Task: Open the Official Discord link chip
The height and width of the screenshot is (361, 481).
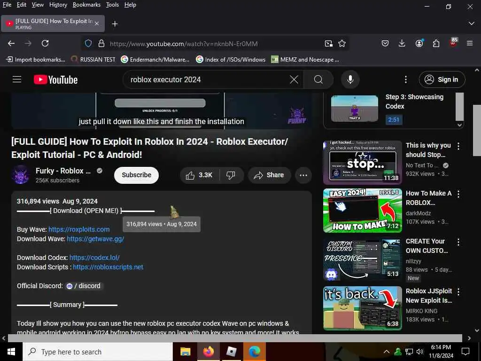Action: [84, 286]
